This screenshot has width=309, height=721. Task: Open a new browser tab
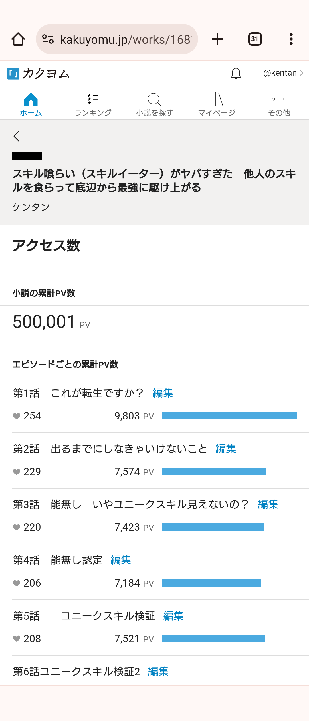217,39
